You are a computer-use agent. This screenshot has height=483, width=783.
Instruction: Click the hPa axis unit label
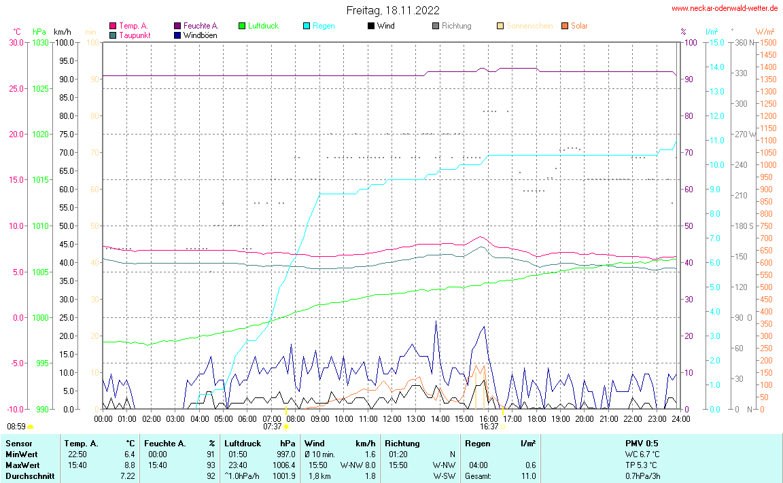[x=39, y=32]
